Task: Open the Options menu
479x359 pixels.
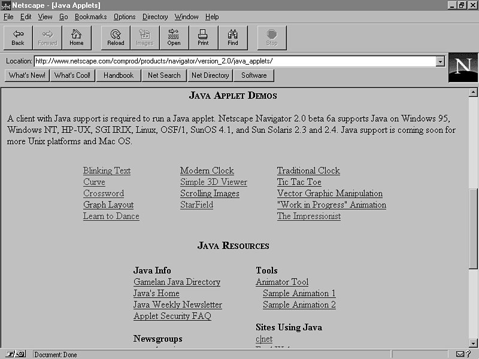Action: coord(125,17)
